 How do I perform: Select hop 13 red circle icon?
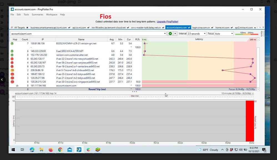tap(12, 82)
